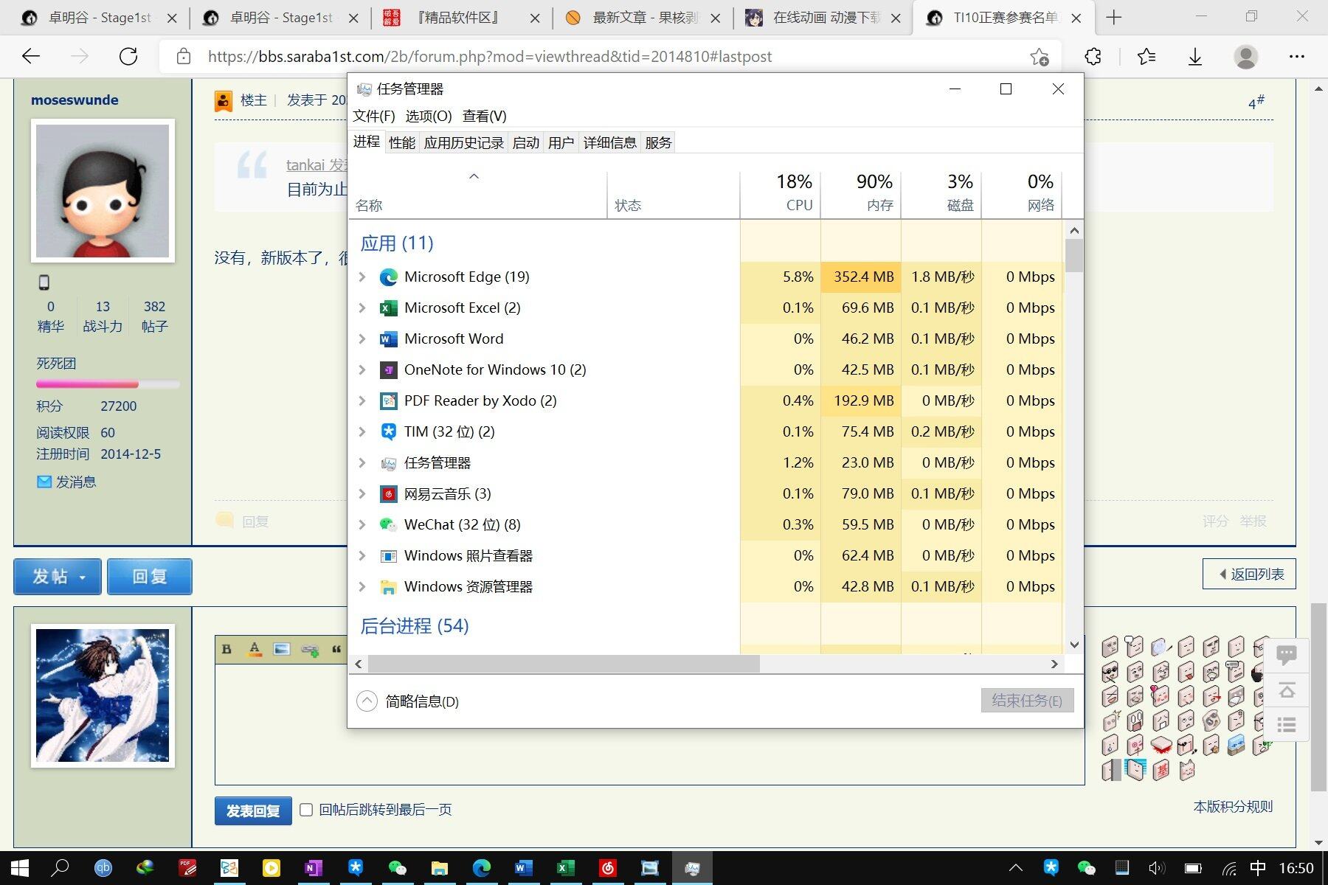Expand the Windows 资源管理器 process row
The image size is (1328, 885).
[362, 587]
